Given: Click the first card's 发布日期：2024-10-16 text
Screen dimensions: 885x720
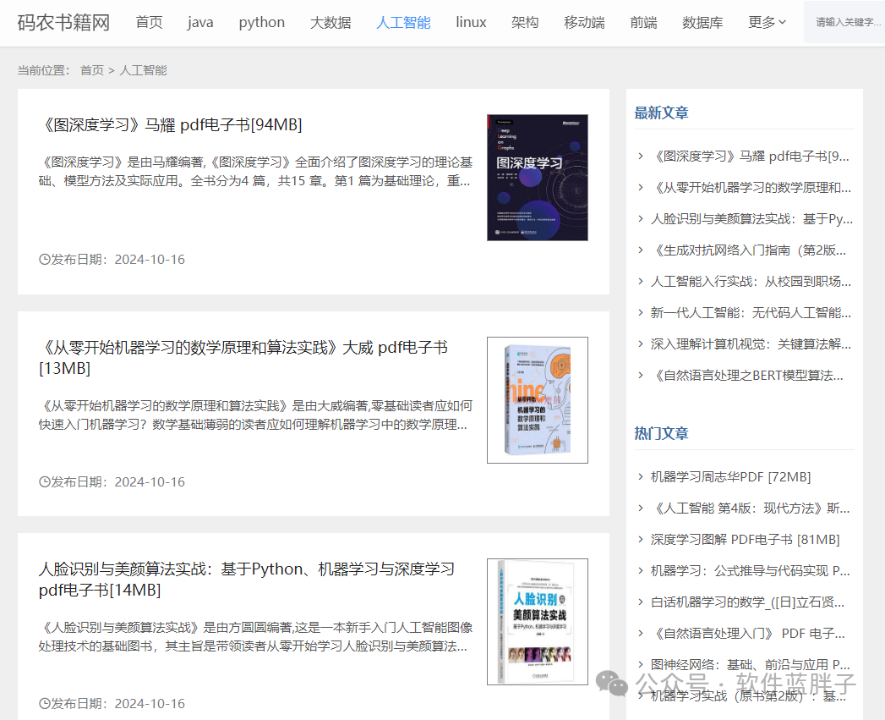Looking at the screenshot, I should click(x=118, y=260).
